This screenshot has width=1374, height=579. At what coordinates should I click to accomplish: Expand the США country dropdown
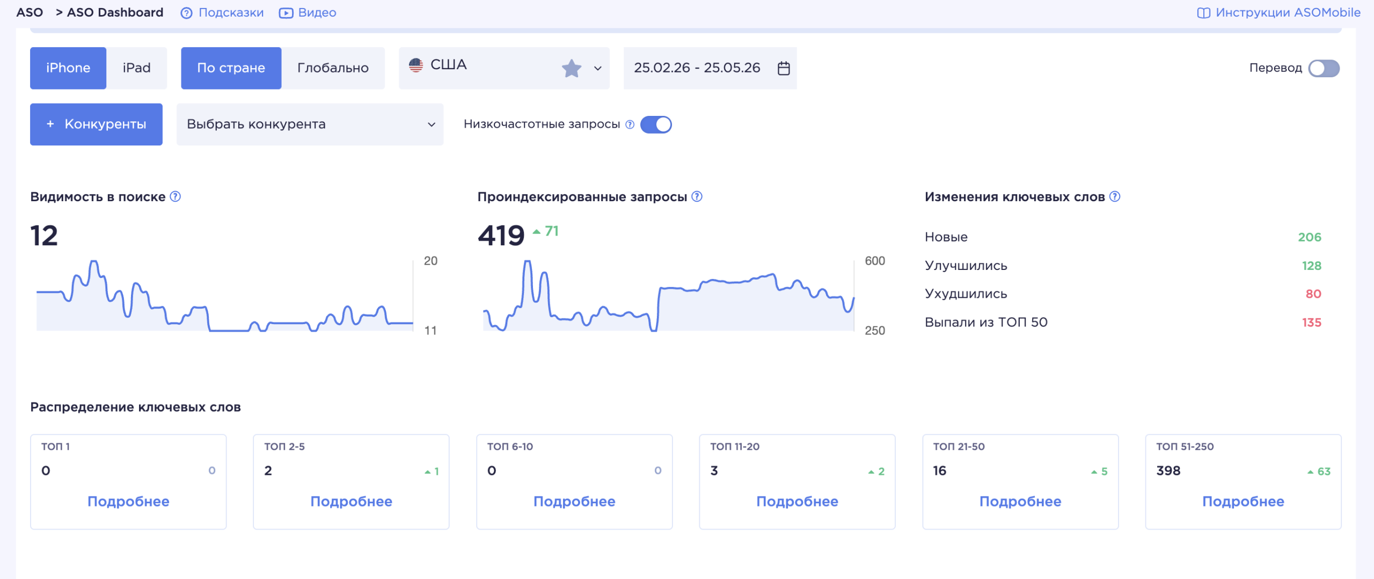coord(598,68)
